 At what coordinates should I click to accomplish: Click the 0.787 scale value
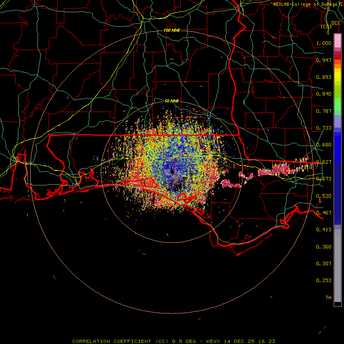click(x=324, y=111)
